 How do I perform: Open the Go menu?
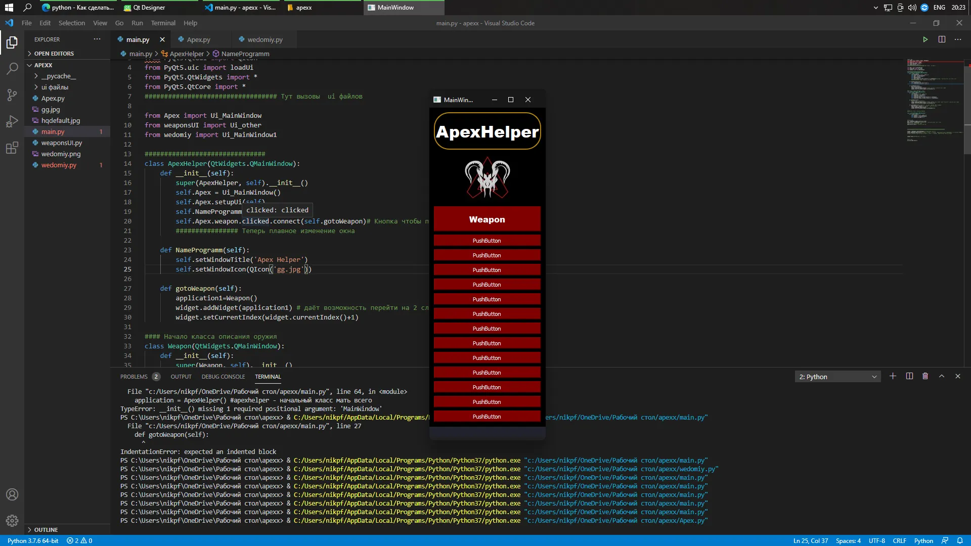(x=119, y=23)
